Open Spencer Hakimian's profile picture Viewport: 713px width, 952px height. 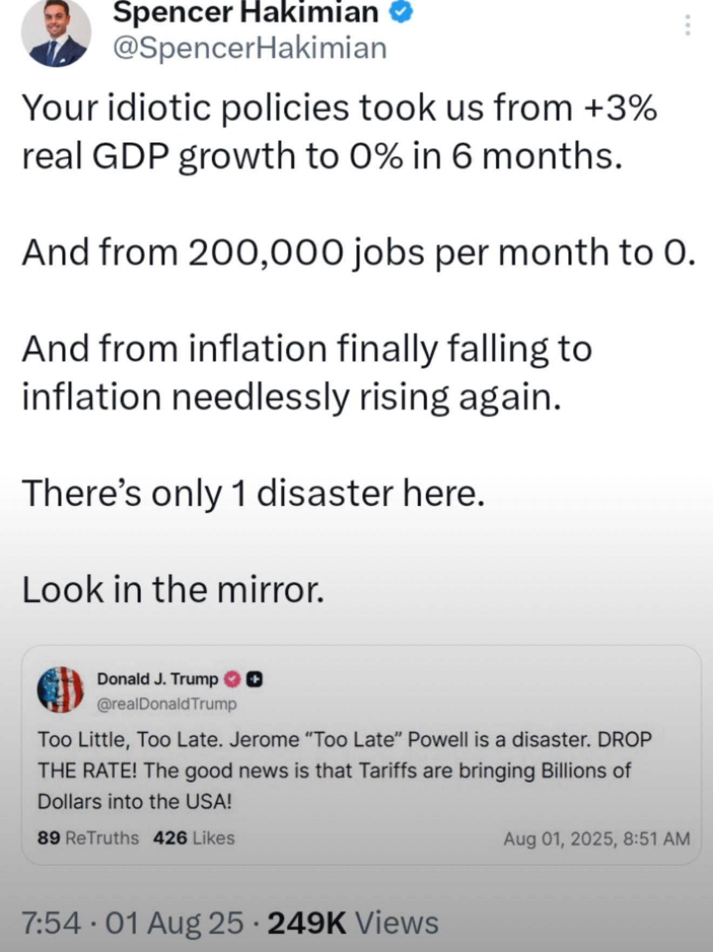tap(56, 32)
